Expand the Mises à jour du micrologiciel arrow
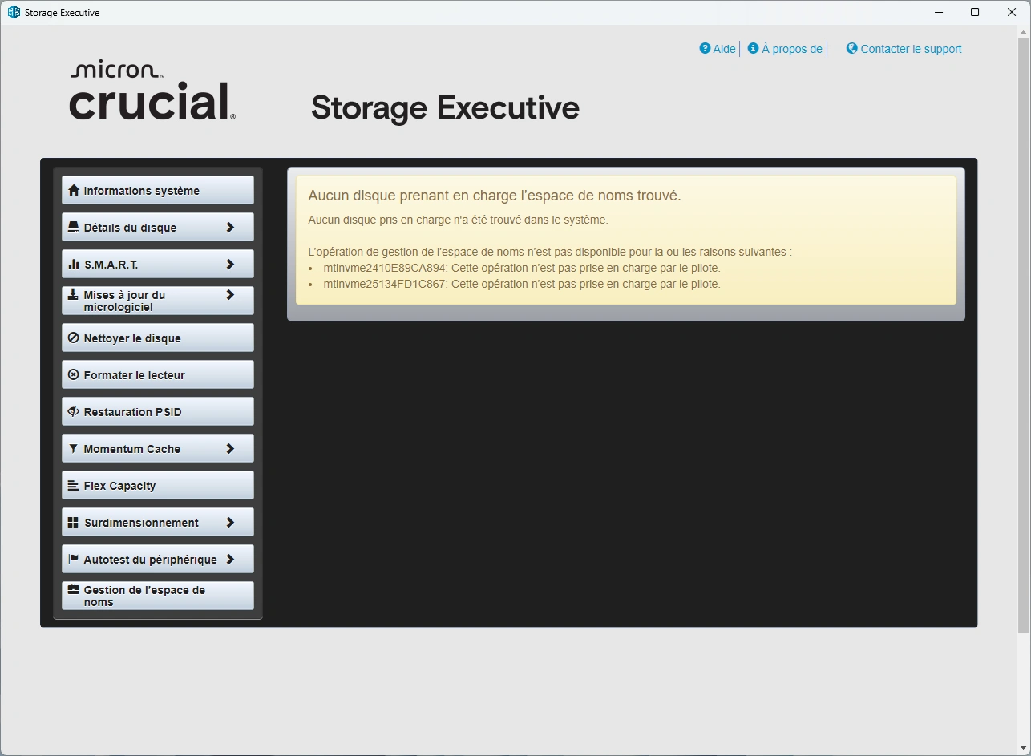The height and width of the screenshot is (756, 1031). point(230,294)
